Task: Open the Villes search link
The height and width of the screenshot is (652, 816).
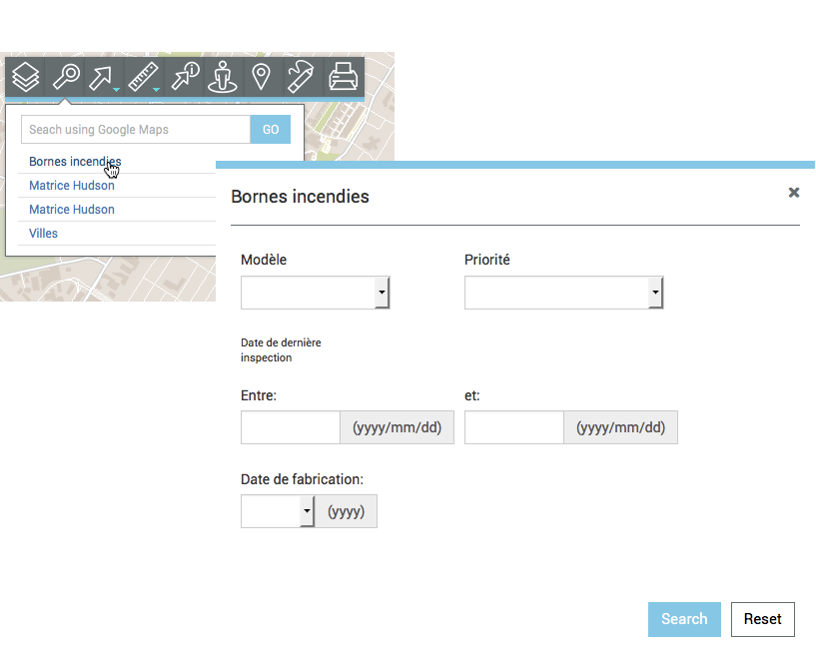Action: click(x=43, y=233)
